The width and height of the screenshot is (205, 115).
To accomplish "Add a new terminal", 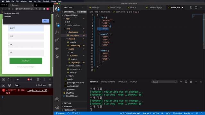I will click(181, 82).
